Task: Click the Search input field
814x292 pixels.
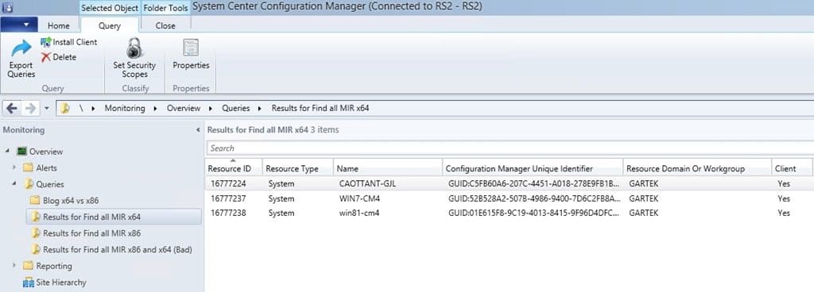Action: click(510, 148)
